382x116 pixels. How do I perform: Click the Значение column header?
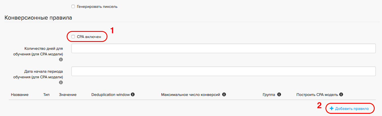(68, 95)
